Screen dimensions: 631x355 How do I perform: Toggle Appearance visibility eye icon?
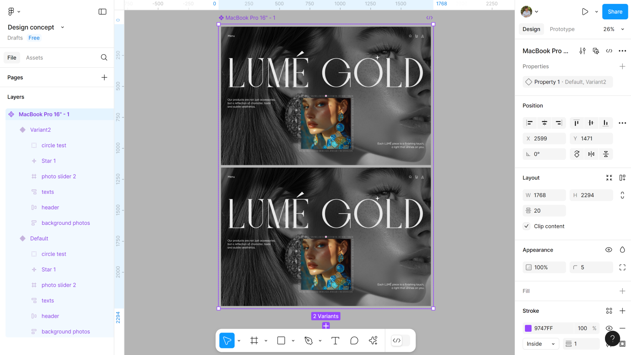pos(609,250)
